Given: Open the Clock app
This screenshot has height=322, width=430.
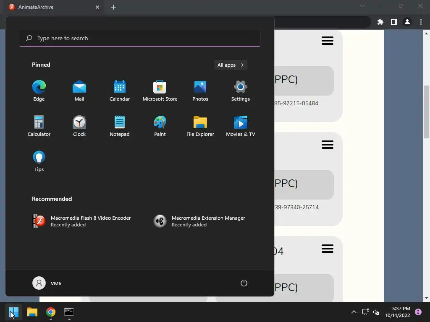Looking at the screenshot, I should 79,126.
